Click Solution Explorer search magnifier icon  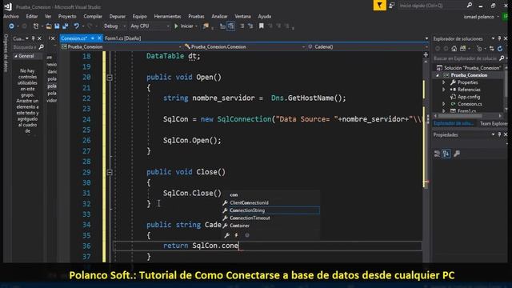502,58
